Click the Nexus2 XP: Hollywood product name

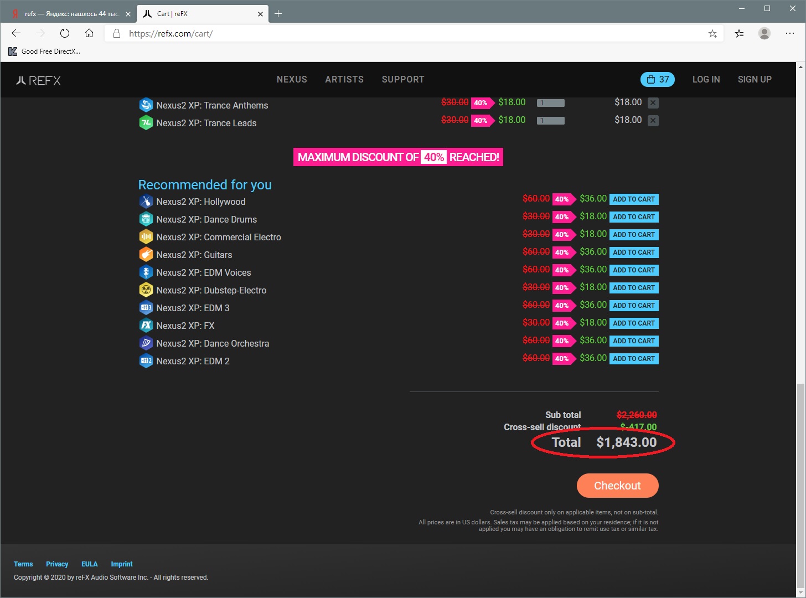[x=201, y=202]
